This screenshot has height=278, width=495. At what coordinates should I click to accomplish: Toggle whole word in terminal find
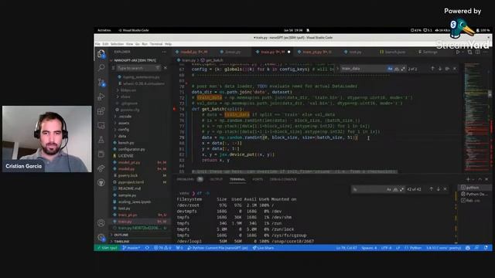pos(395,189)
